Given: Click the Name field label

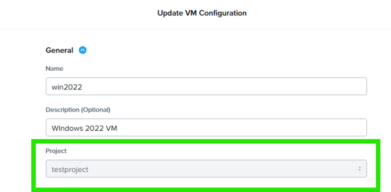Looking at the screenshot, I should click(54, 69).
